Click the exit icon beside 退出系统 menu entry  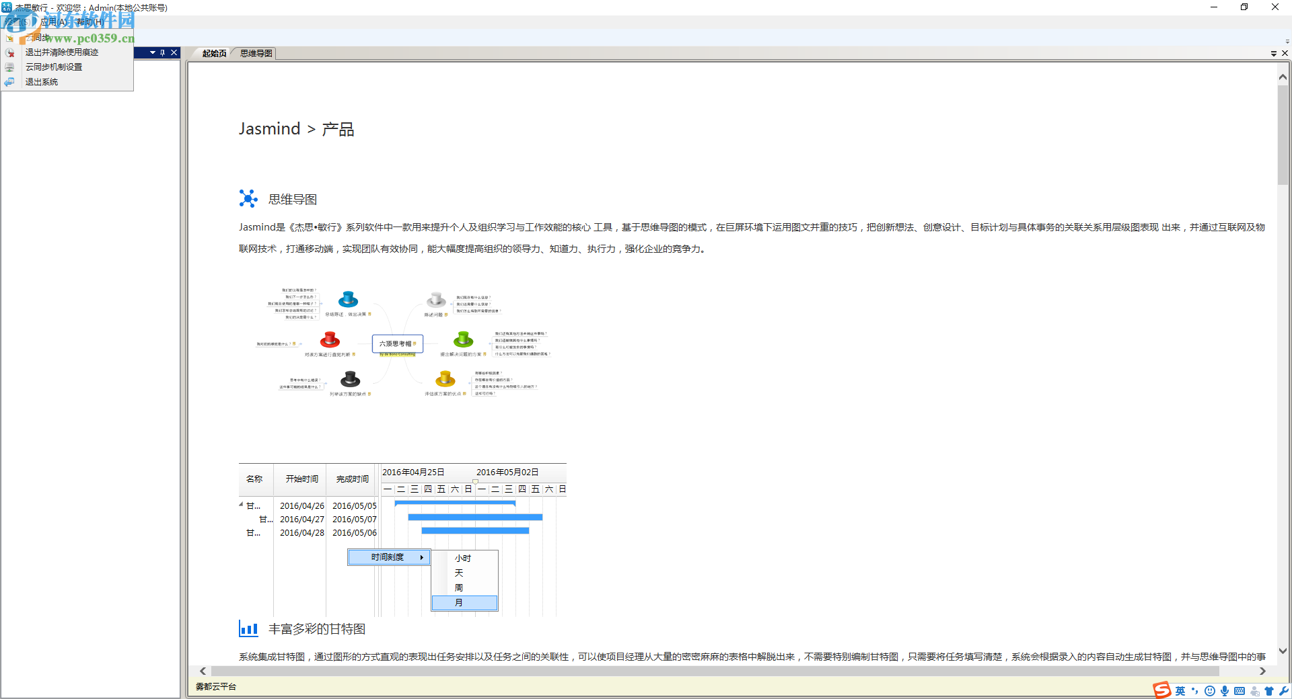(9, 81)
